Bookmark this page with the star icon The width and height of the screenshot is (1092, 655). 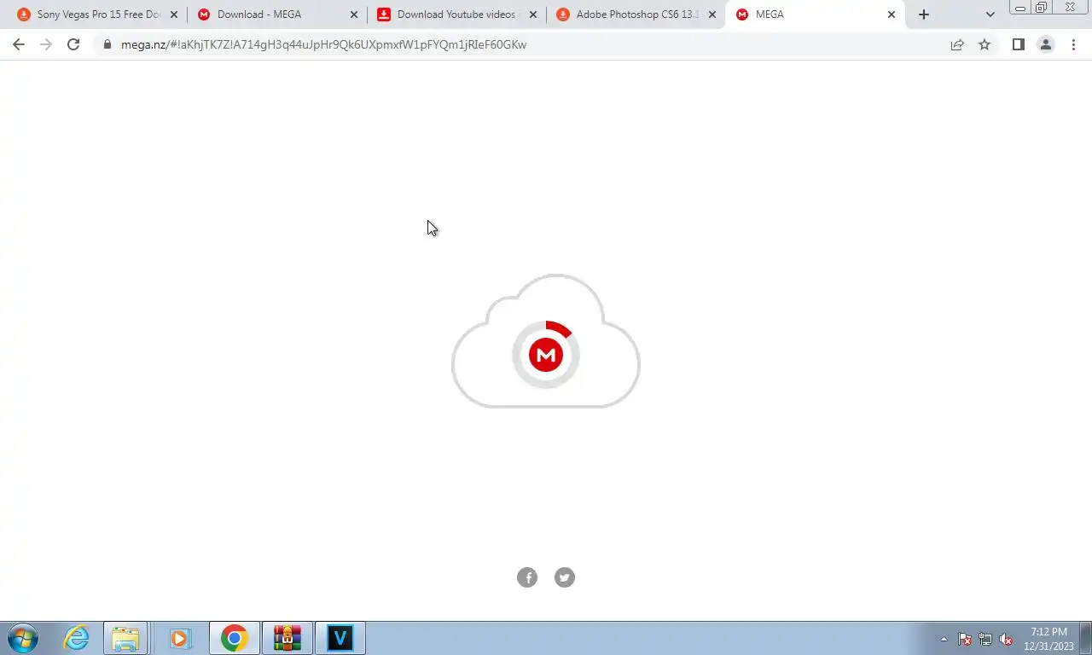pos(985,44)
